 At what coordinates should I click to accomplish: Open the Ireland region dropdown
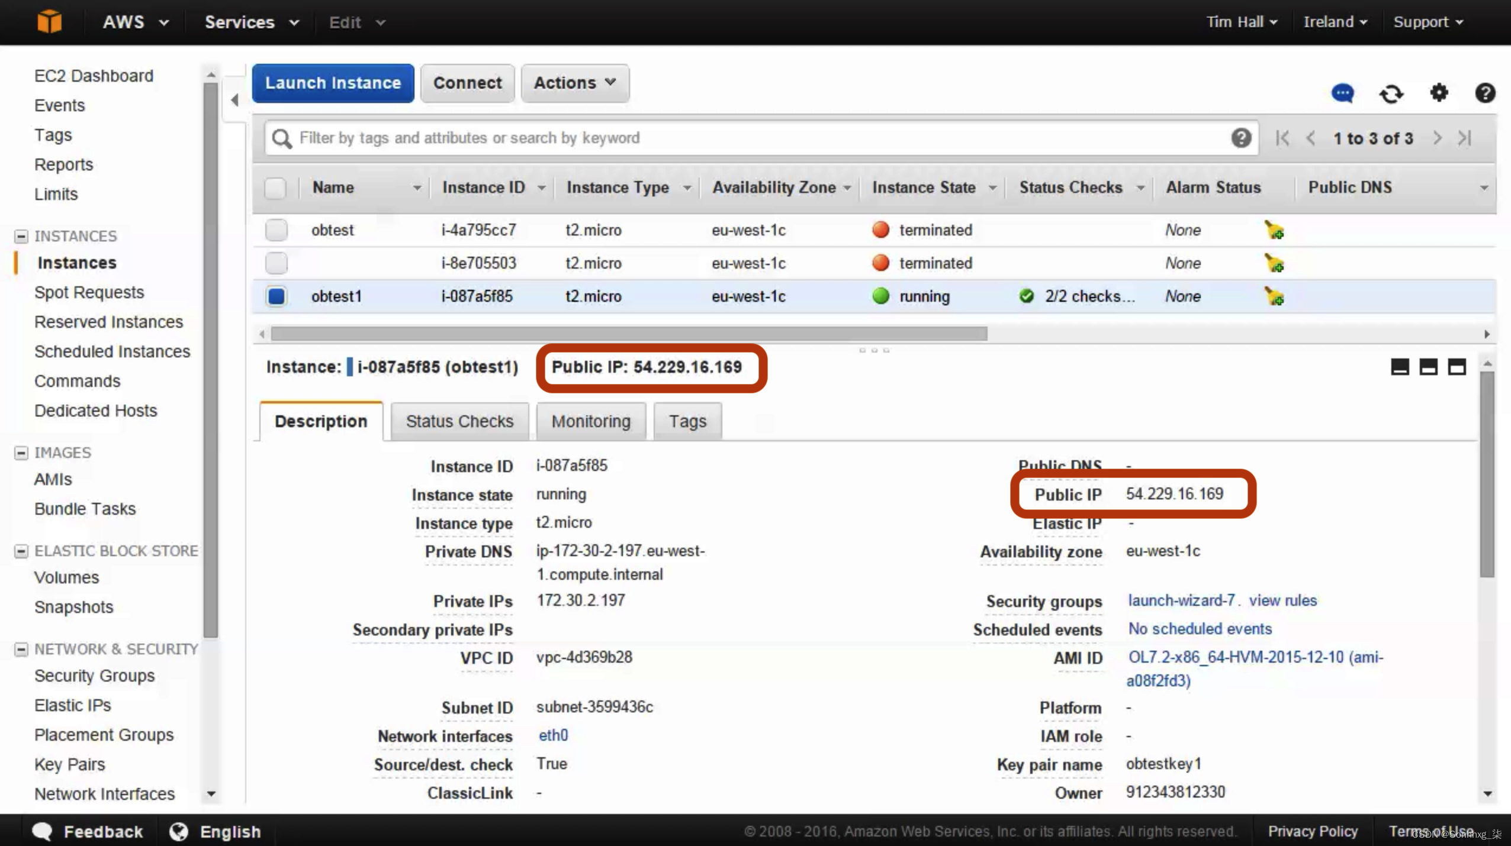click(x=1335, y=22)
